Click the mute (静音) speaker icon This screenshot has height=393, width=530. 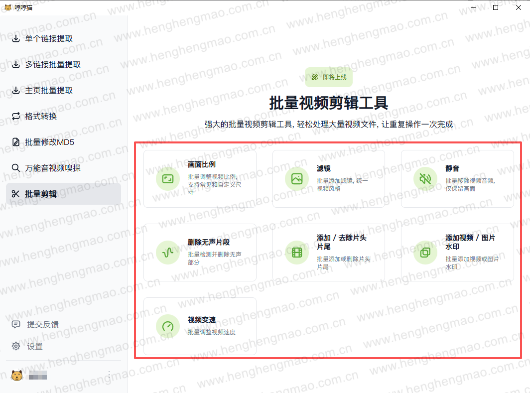pyautogui.click(x=425, y=179)
